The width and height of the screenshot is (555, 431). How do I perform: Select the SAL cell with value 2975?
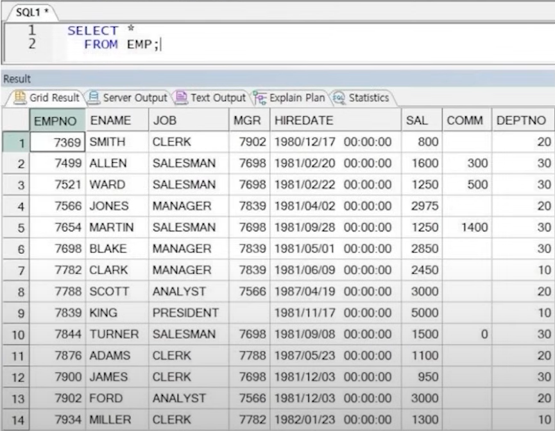tap(422, 206)
